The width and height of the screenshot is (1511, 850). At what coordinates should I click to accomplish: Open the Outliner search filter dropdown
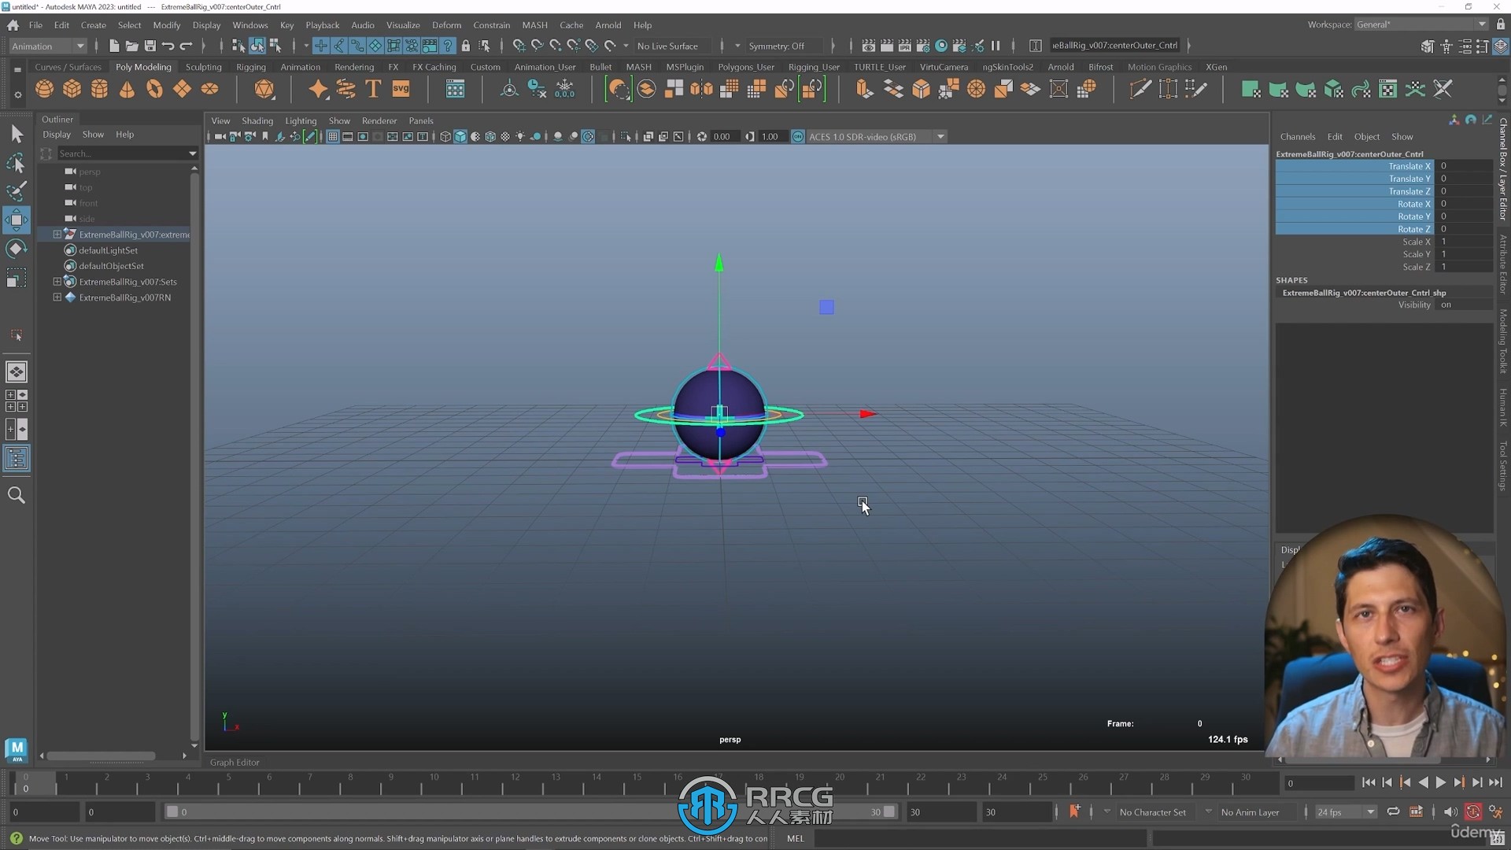pyautogui.click(x=192, y=153)
